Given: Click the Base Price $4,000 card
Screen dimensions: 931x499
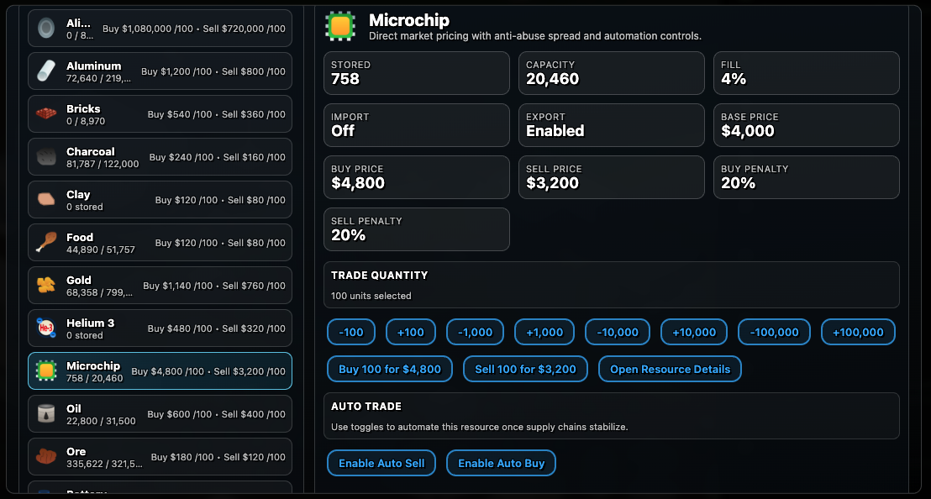Looking at the screenshot, I should click(x=807, y=125).
